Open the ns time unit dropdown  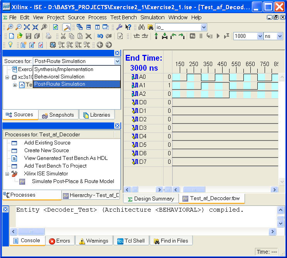click(280, 36)
